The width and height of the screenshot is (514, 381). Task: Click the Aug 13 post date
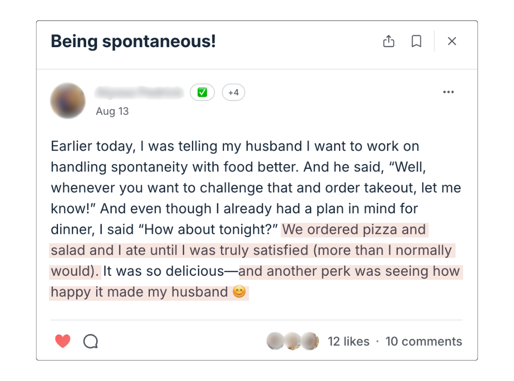point(112,111)
